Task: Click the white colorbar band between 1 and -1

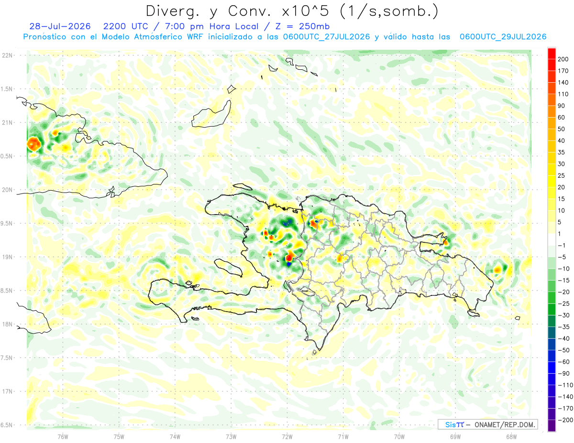Action: (x=552, y=239)
